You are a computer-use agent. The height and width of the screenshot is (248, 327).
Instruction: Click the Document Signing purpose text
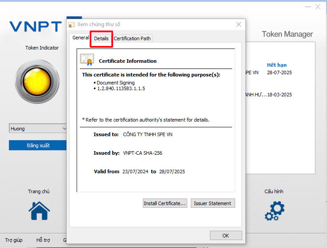[115, 83]
